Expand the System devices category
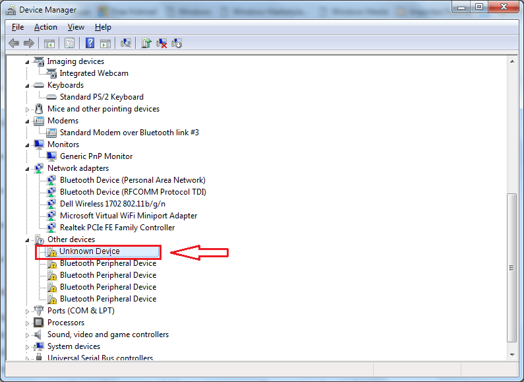Screen dimensions: 524x382 click(x=28, y=347)
